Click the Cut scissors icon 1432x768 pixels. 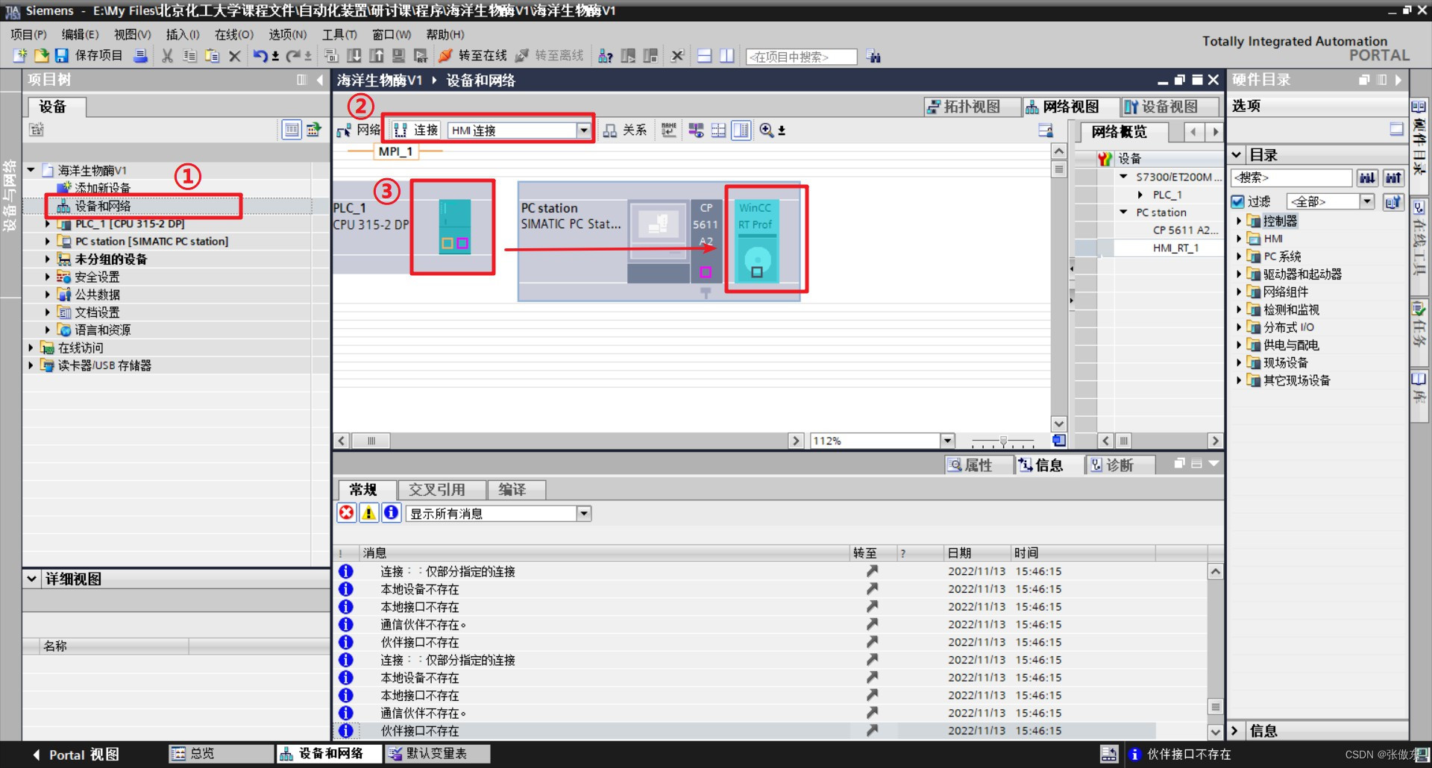click(x=168, y=56)
